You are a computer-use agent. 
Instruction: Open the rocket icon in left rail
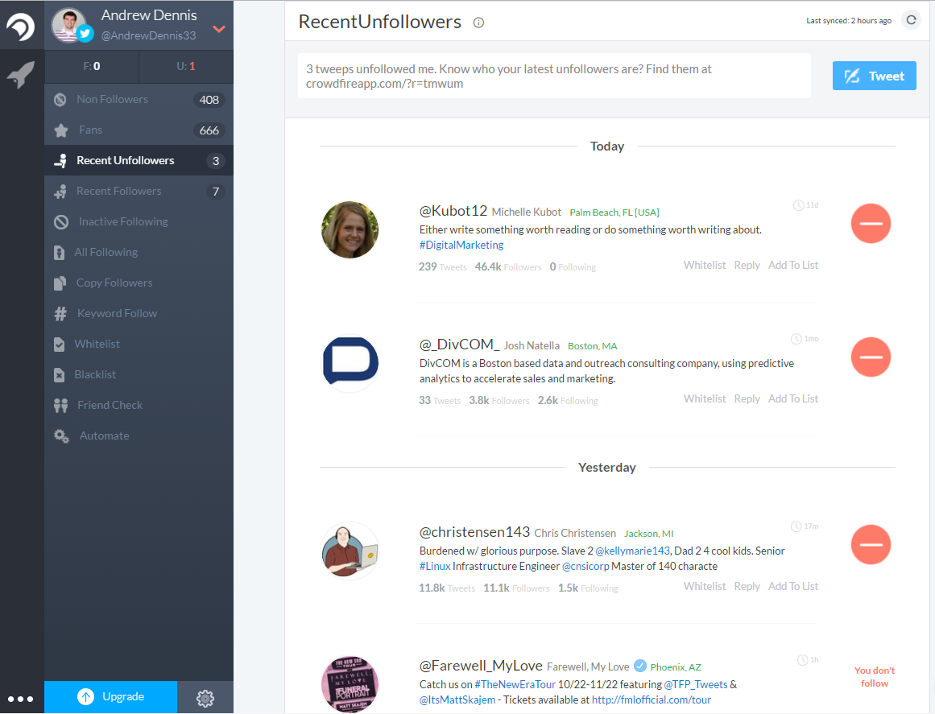tap(21, 76)
